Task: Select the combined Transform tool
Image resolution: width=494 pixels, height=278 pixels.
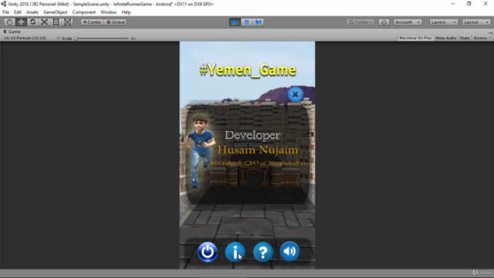Action: [68, 22]
